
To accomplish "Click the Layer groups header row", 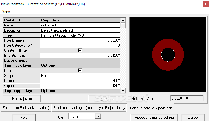I will [62, 60].
